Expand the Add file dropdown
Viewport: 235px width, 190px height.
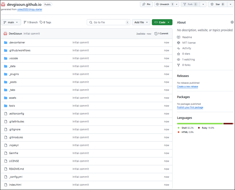coord(141,22)
